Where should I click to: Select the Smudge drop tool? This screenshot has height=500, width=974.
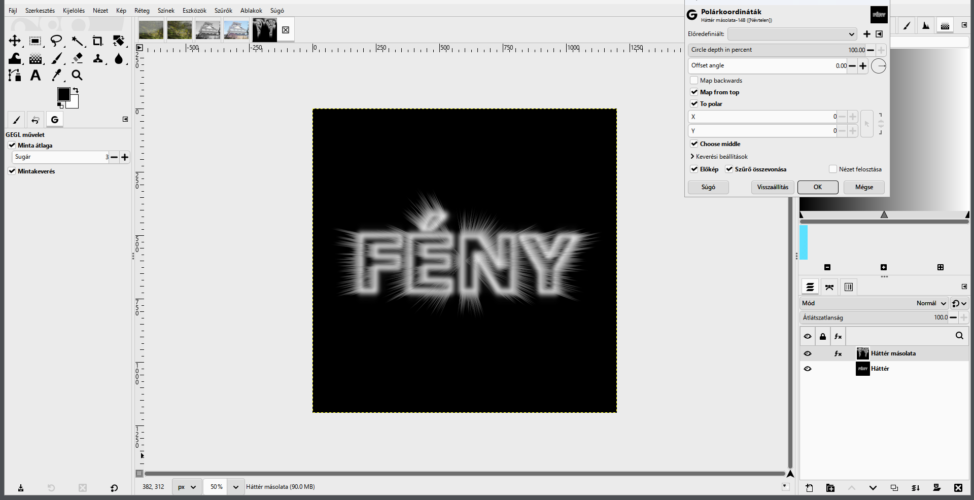click(119, 58)
